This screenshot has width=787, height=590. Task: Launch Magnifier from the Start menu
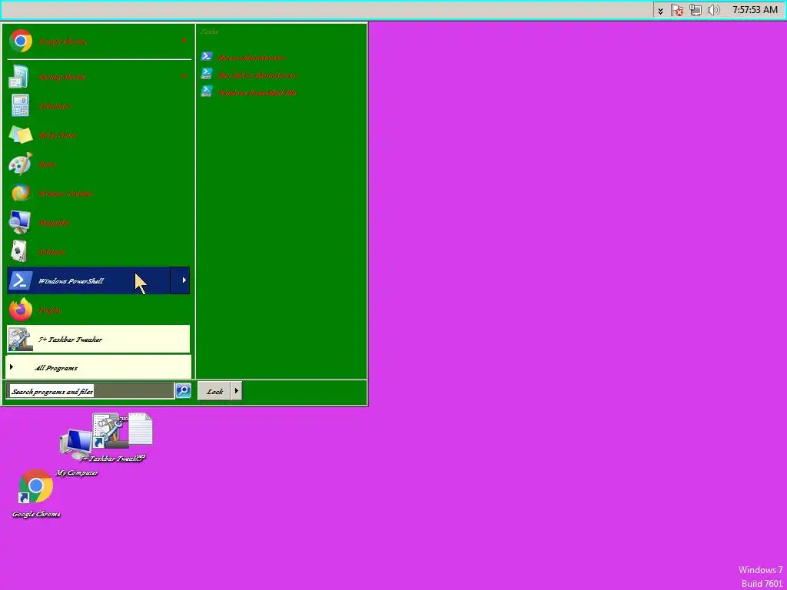point(98,222)
